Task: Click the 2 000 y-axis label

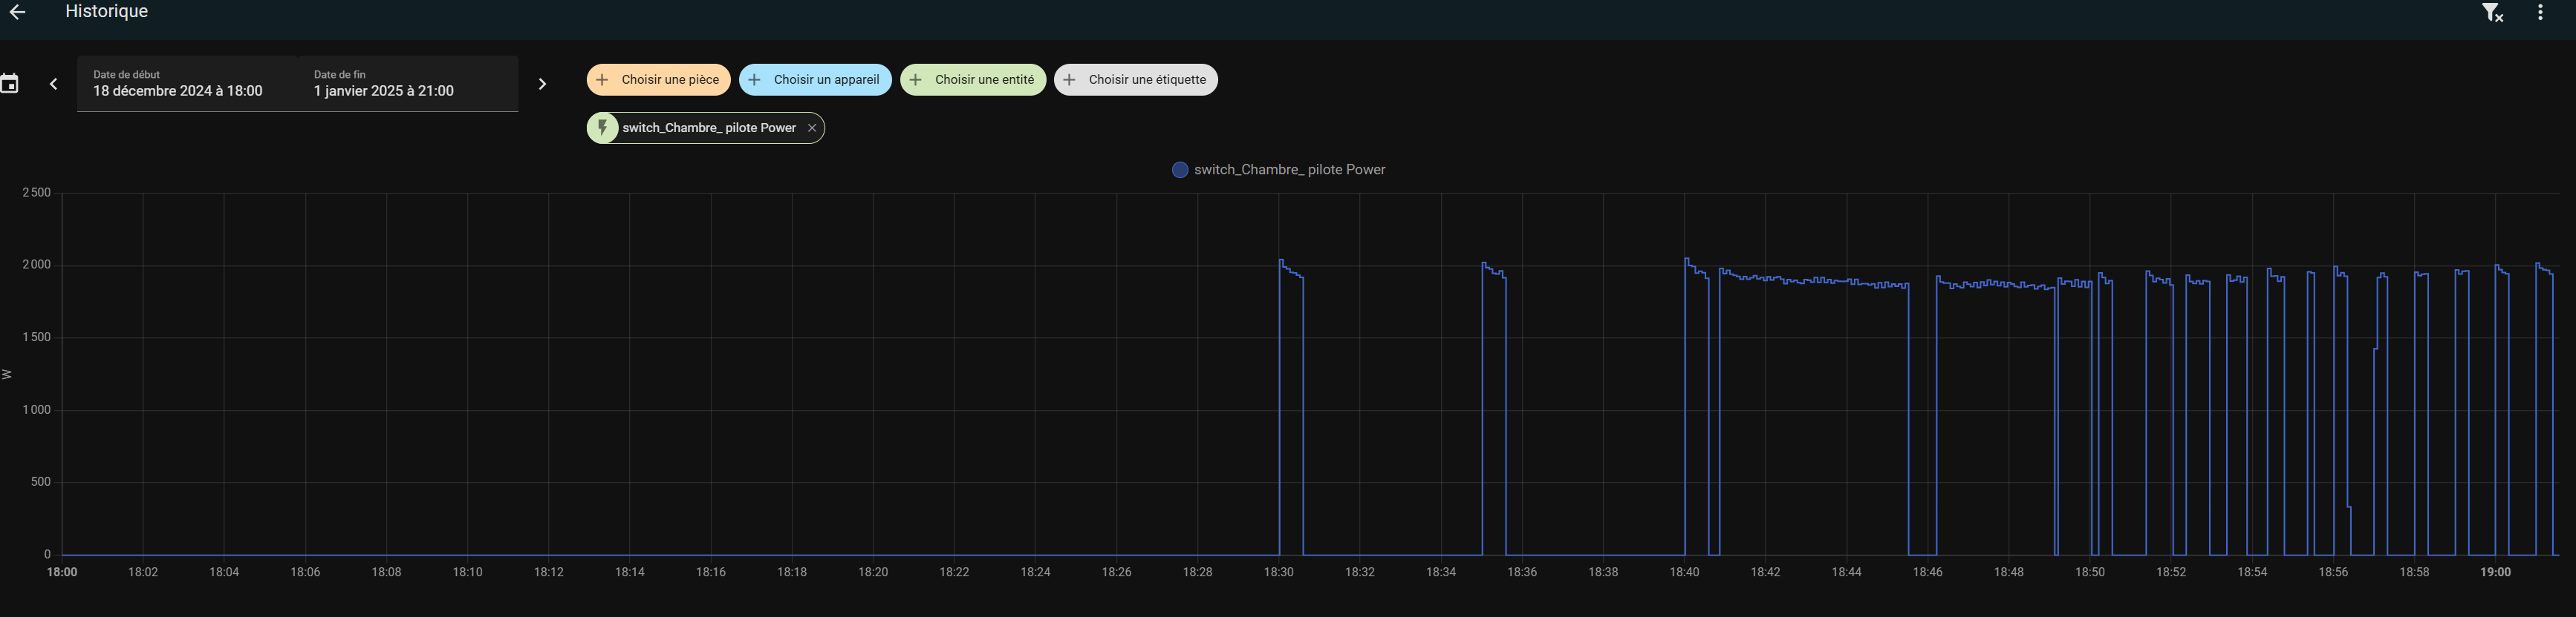Action: coord(36,265)
